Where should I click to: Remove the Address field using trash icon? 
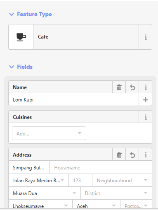[x=119, y=155]
